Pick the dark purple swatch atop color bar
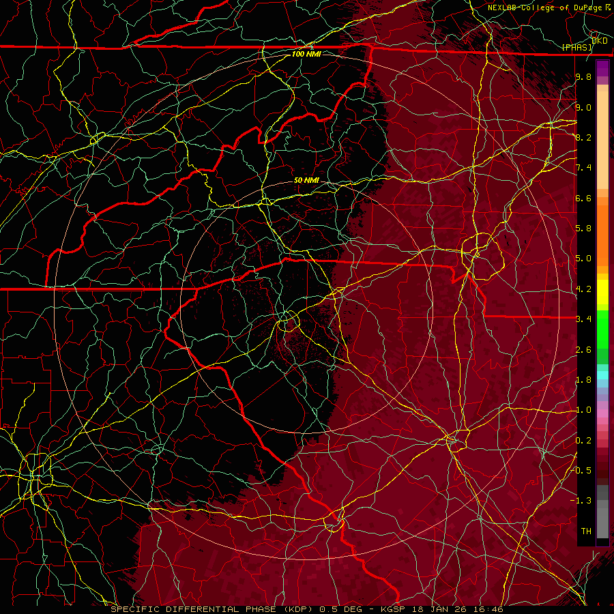The height and width of the screenshot is (614, 614). 602,68
